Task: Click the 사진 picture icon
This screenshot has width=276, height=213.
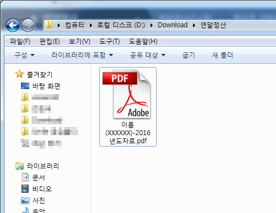Action: click(25, 200)
